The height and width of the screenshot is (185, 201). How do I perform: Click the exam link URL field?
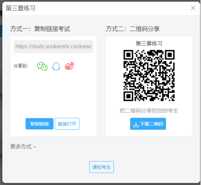(x=54, y=46)
